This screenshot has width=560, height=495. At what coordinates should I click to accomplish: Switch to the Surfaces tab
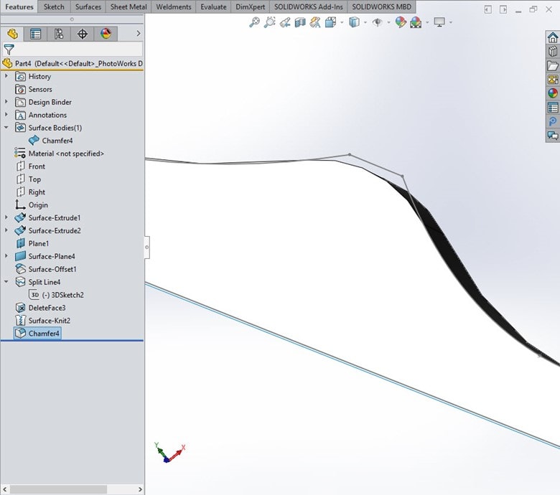88,6
